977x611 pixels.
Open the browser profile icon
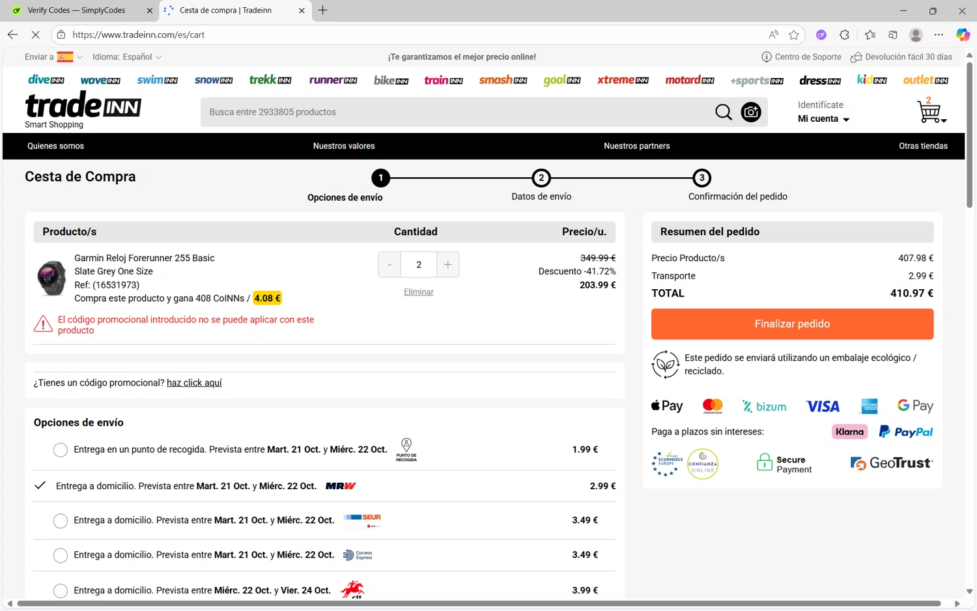916,35
